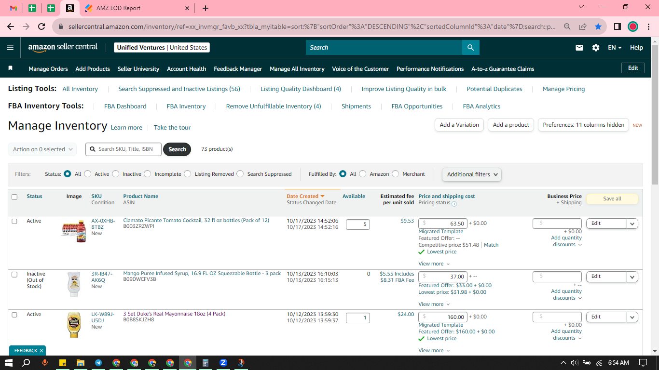659x370 pixels.
Task: Open Account Health in the navigation bar
Action: coord(187,69)
